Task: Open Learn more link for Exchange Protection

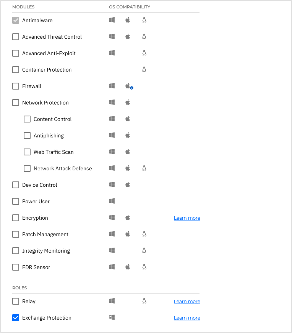Action: pos(187,318)
